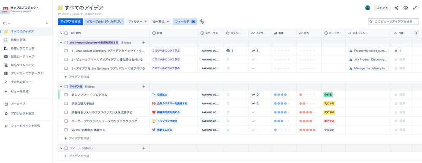422x163 pixels.
Task: Open the 製品タイムライン view
Action: (26, 65)
